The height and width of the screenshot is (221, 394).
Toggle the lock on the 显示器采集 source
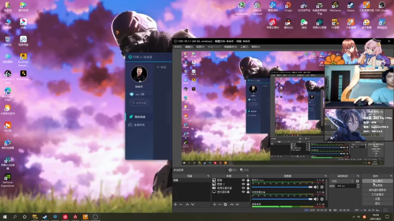pyautogui.click(x=248, y=192)
